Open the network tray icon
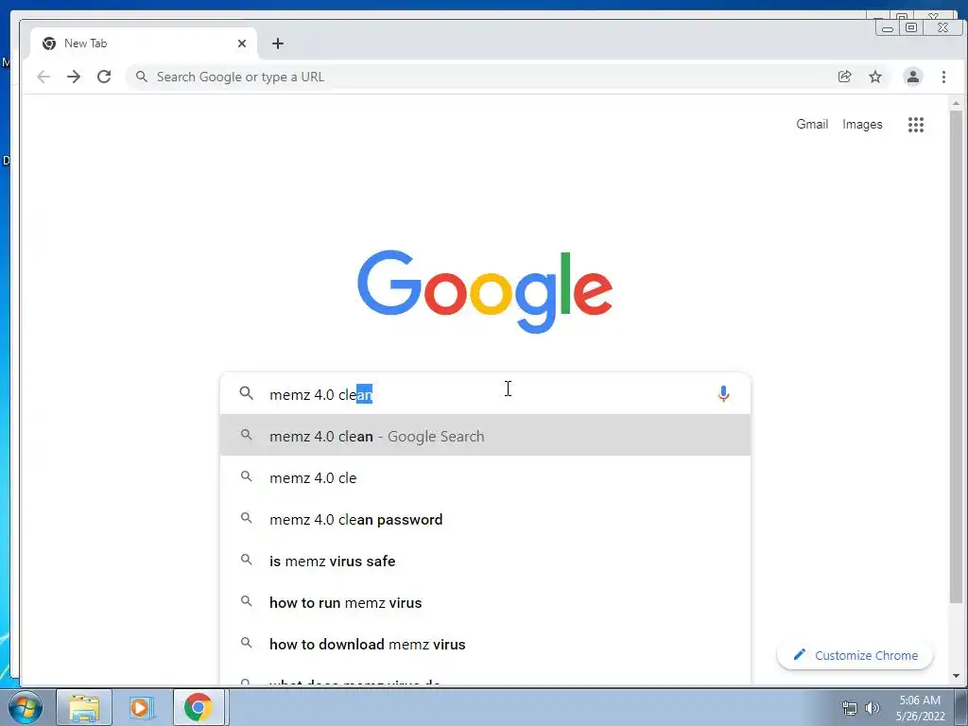Image resolution: width=968 pixels, height=726 pixels. point(850,708)
